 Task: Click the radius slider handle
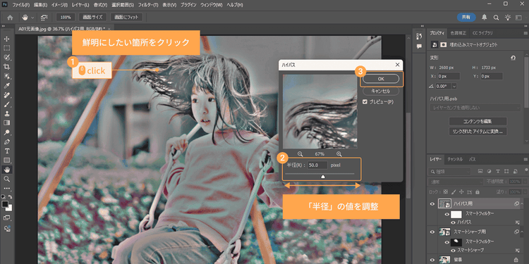click(x=323, y=177)
